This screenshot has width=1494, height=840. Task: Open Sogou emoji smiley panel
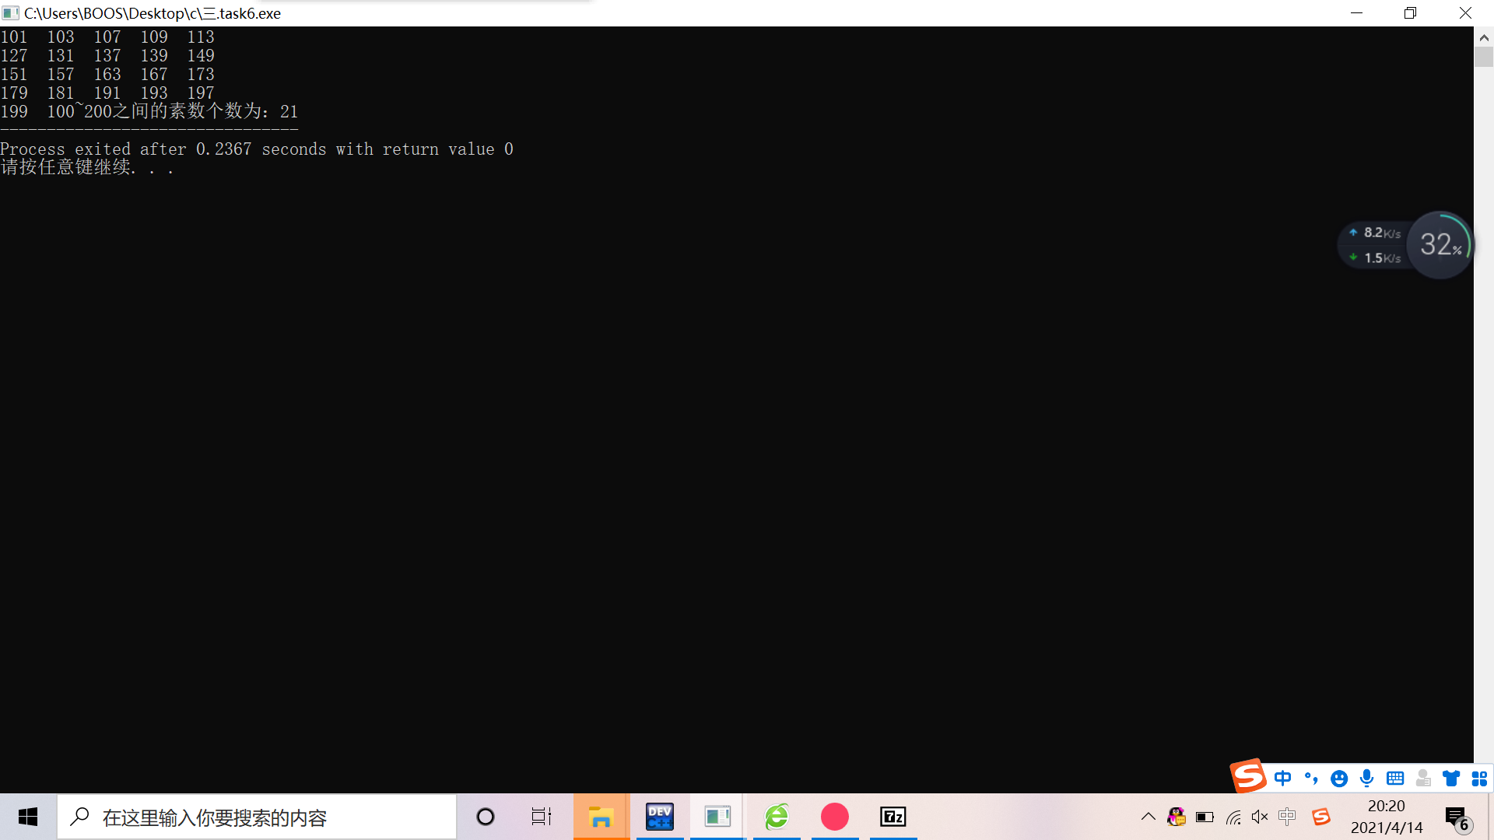(x=1338, y=779)
